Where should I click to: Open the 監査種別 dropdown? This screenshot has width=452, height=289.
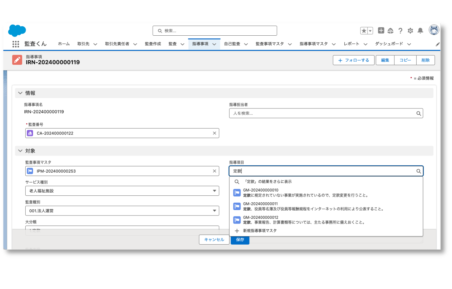click(x=122, y=211)
